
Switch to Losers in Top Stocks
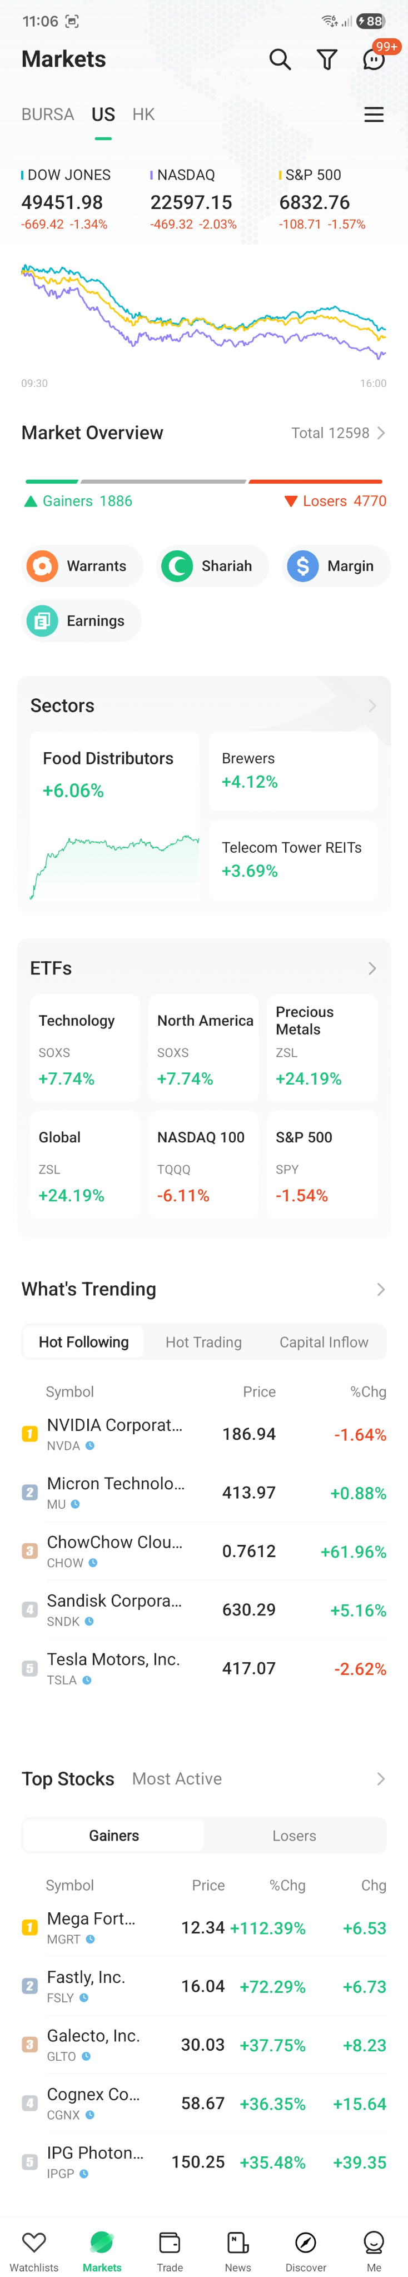294,1836
